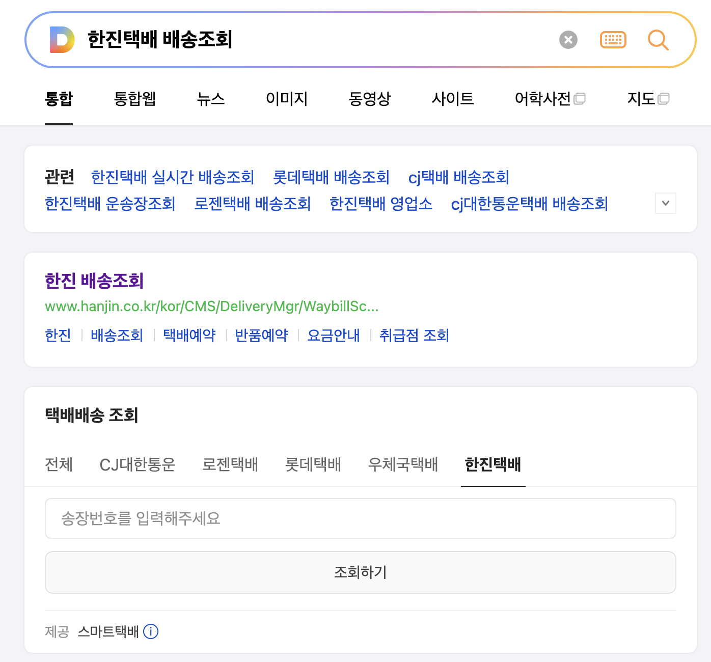This screenshot has width=711, height=662.
Task: Clear the search text with X icon
Action: (x=568, y=40)
